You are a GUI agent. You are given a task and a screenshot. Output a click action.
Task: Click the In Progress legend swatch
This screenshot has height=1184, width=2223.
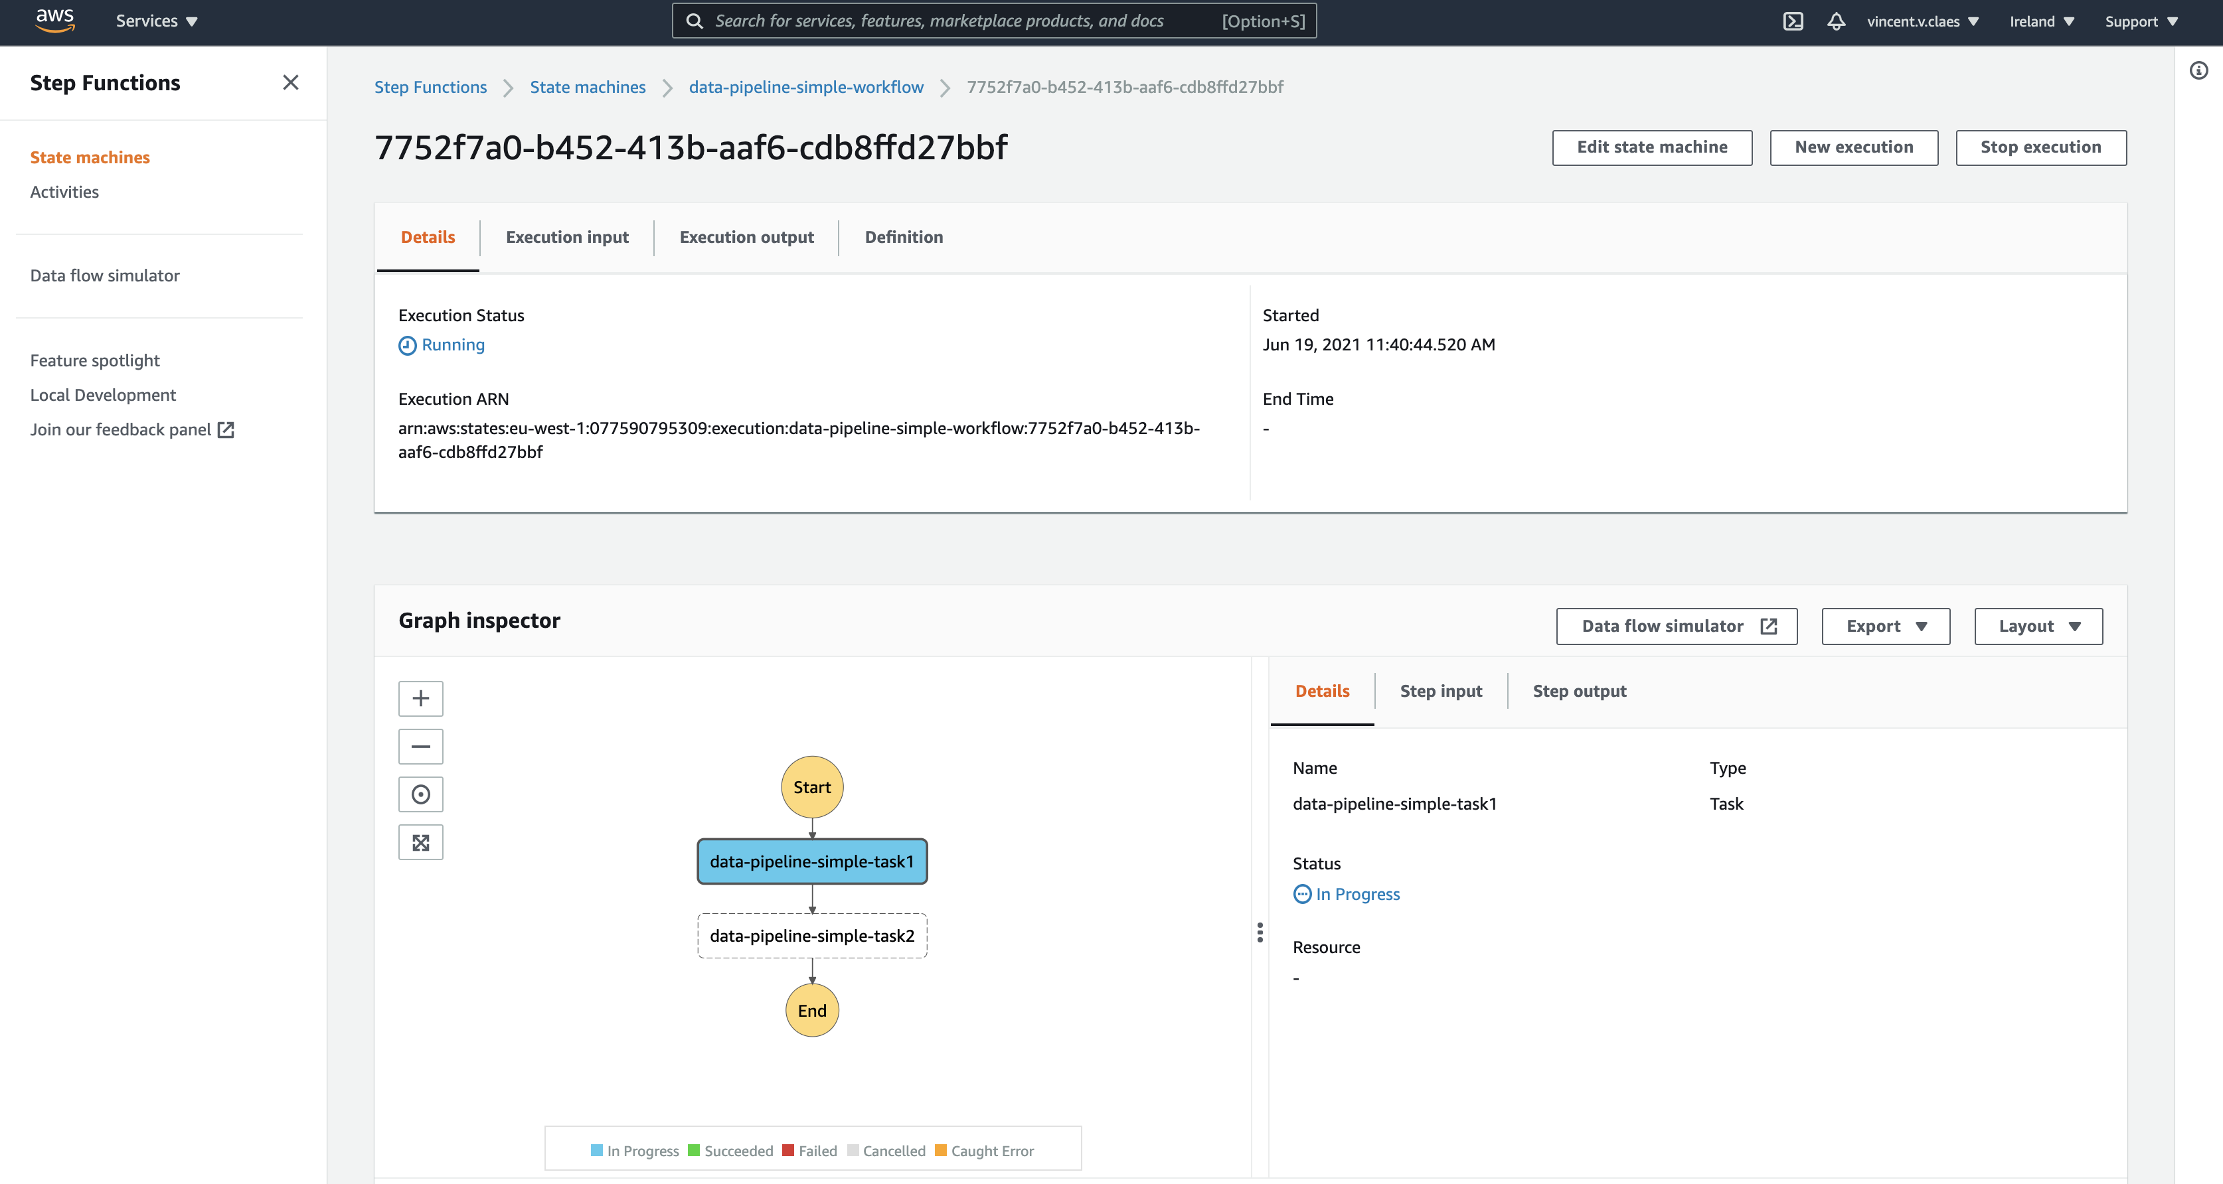pos(596,1150)
